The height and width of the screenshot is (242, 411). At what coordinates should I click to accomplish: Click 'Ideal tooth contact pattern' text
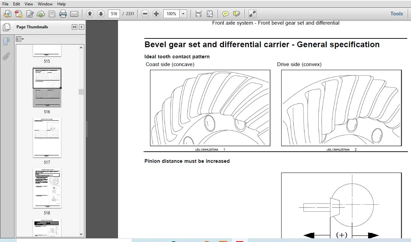[177, 57]
